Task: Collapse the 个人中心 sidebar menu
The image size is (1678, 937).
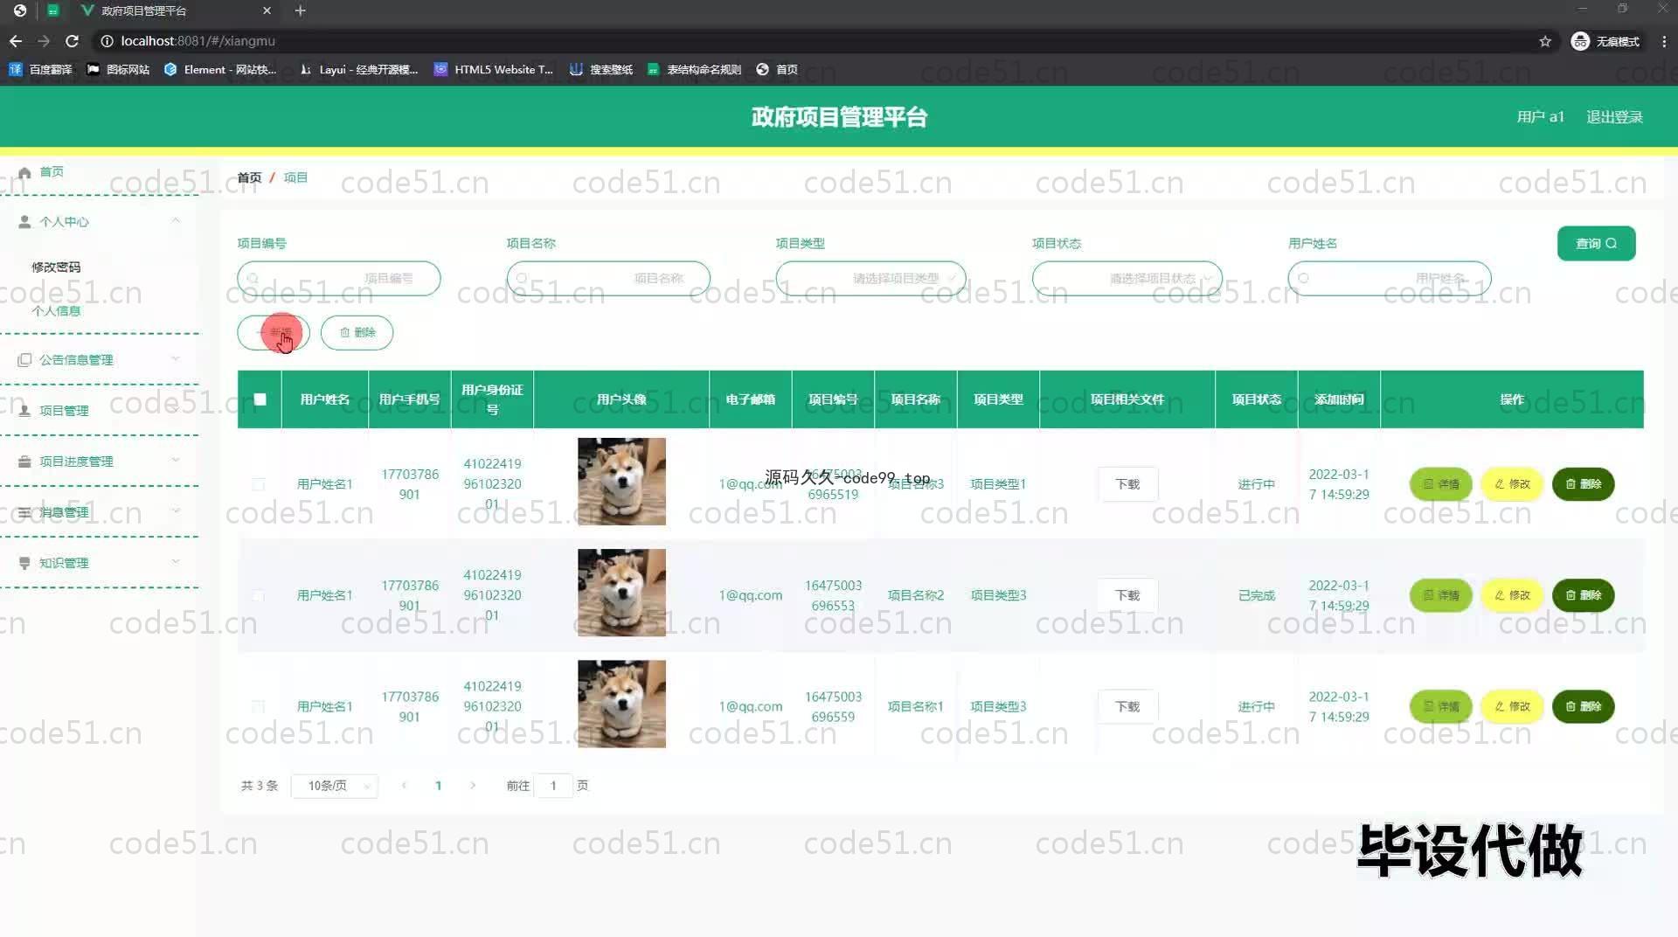Action: click(x=100, y=221)
